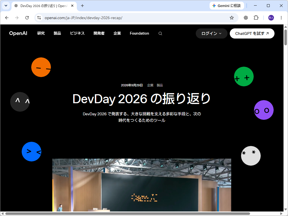Click the subtitle text beginning DevDay 2026 で発表する
The image size is (288, 216).
point(142,117)
